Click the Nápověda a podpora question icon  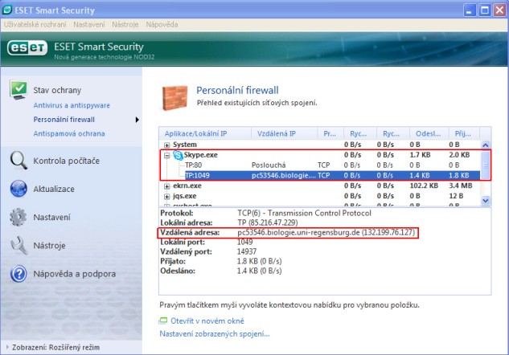pos(18,274)
